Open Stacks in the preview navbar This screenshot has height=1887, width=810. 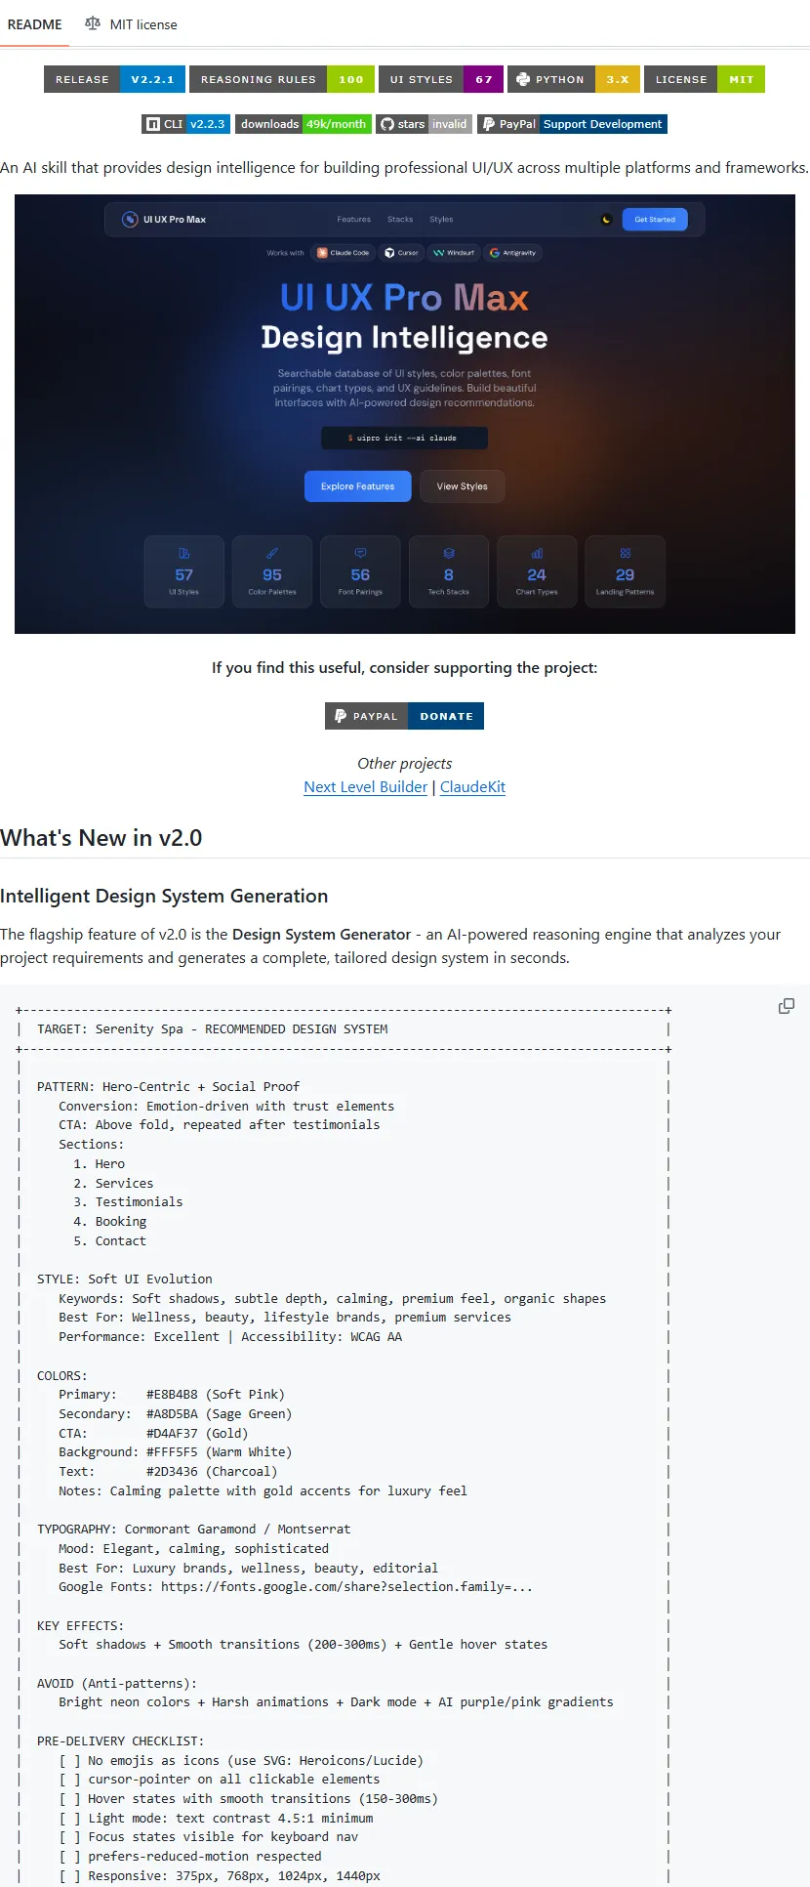click(x=400, y=220)
